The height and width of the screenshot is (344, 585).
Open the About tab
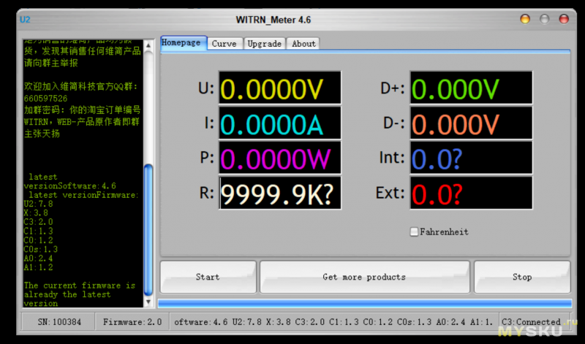(x=303, y=44)
